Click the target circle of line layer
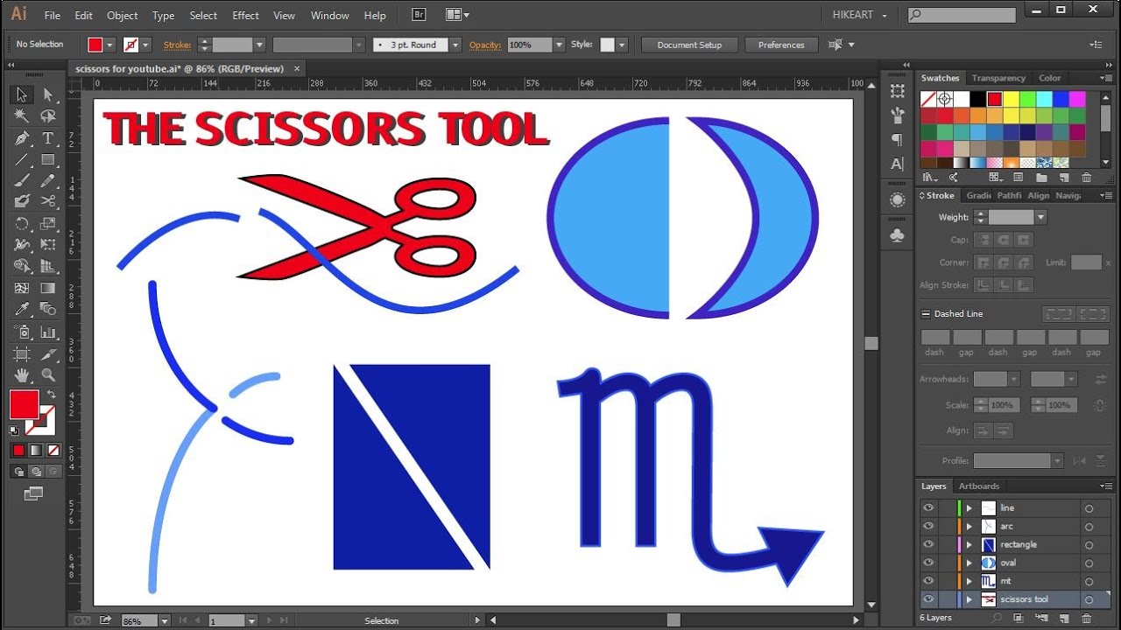The height and width of the screenshot is (630, 1121). 1089,507
